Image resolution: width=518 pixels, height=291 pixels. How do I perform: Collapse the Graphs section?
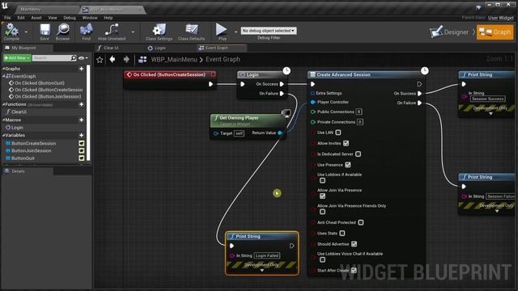[x=3, y=69]
